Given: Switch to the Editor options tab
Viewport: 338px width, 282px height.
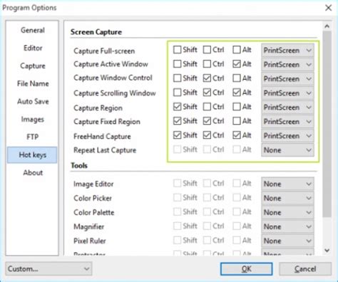Looking at the screenshot, I should (x=33, y=48).
